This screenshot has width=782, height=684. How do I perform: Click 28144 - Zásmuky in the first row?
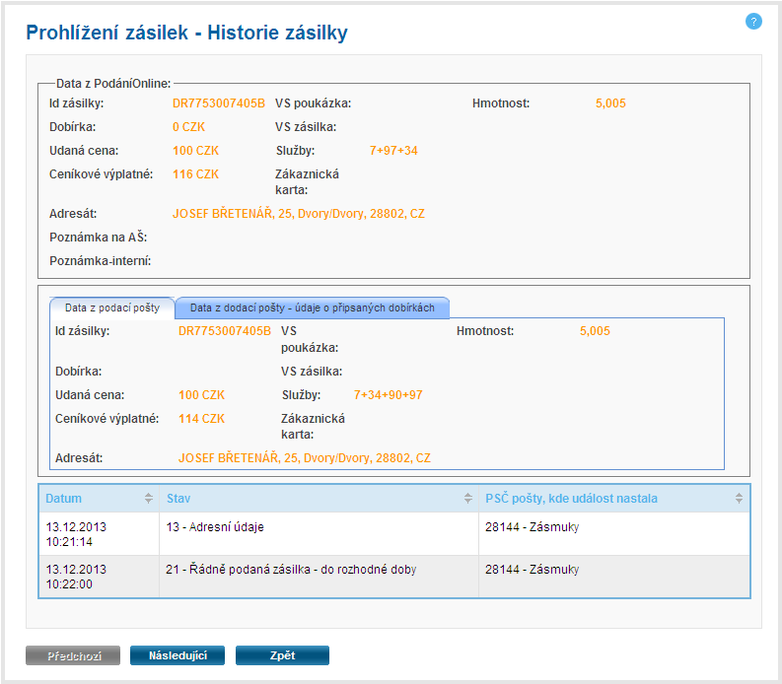(x=532, y=527)
